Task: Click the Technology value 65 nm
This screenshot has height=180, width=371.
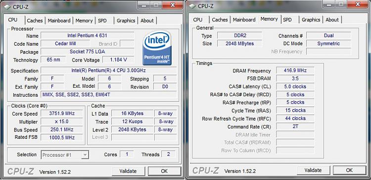Action: pyautogui.click(x=53, y=60)
